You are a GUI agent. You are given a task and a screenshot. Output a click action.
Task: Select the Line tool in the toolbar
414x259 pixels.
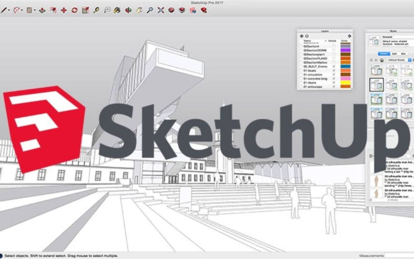[x=4, y=10]
